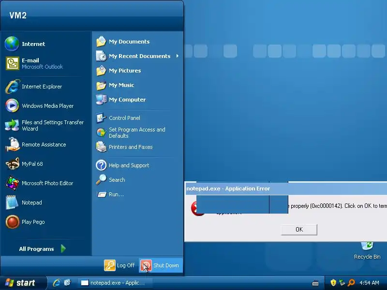Click the security shield tray icon

[333, 283]
